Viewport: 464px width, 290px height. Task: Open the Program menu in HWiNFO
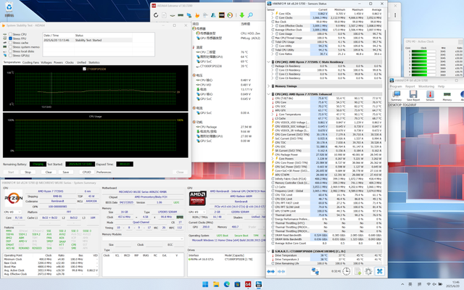click(x=396, y=86)
